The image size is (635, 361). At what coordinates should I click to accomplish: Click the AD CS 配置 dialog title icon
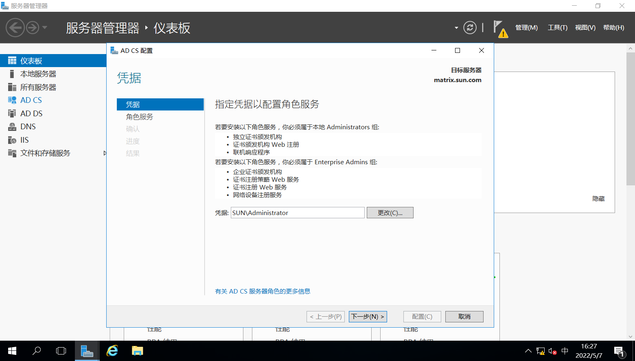(114, 50)
